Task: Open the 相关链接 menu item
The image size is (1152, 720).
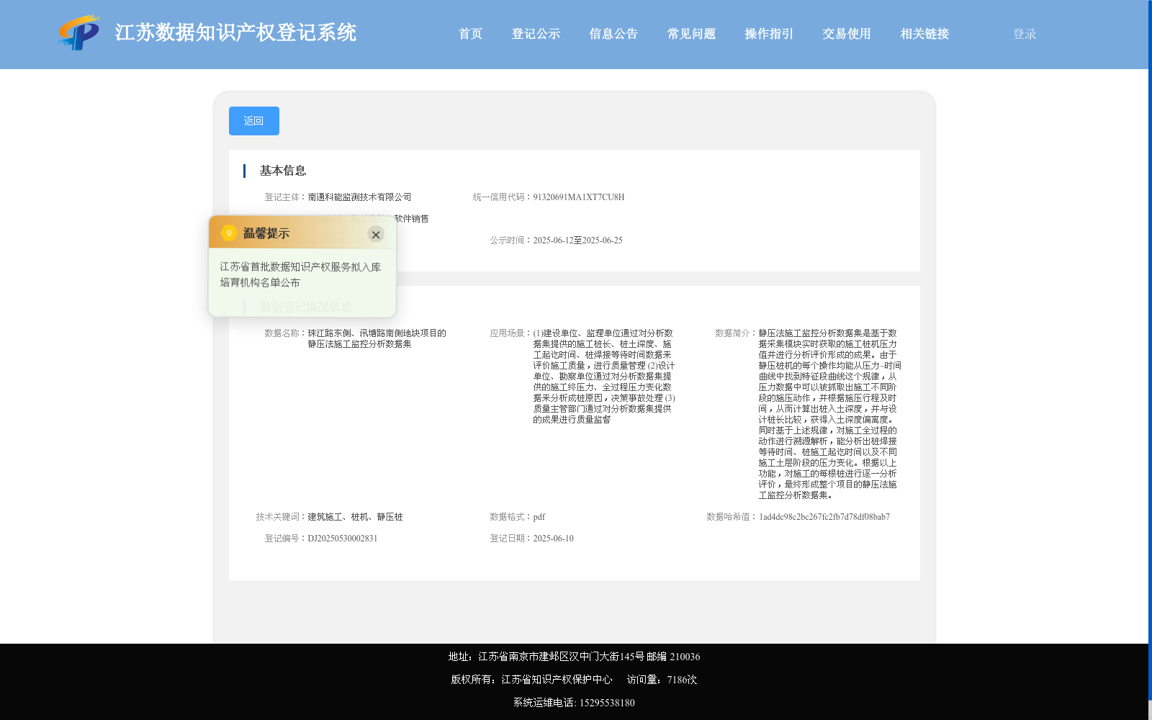Action: click(x=924, y=34)
